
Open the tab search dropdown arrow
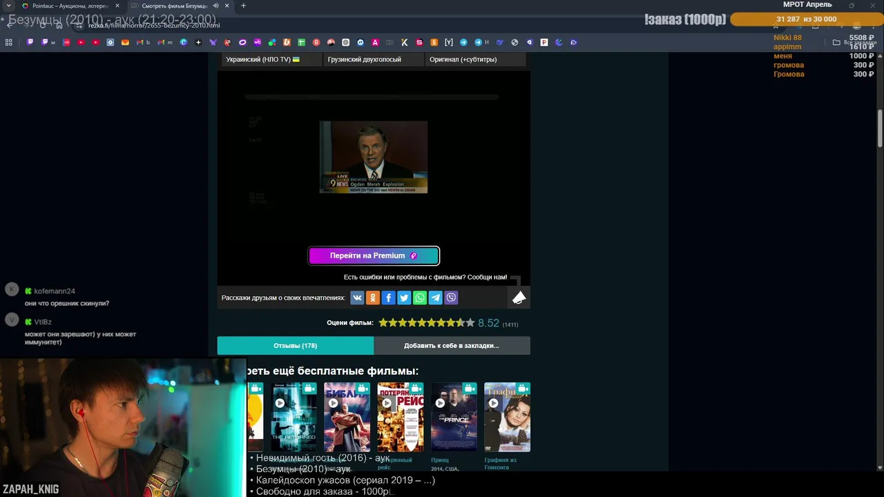click(8, 6)
